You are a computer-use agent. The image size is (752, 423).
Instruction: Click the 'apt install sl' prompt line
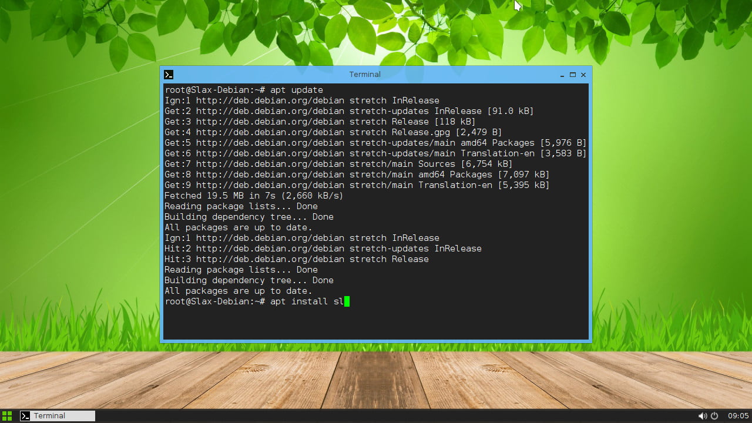coord(257,301)
